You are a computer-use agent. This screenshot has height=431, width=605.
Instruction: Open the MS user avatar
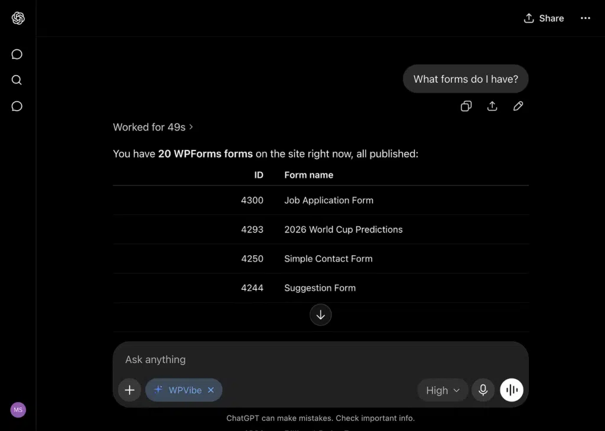pos(18,410)
